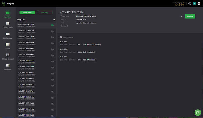Click the Party List filter icon
203x118 pixels.
coord(54,20)
